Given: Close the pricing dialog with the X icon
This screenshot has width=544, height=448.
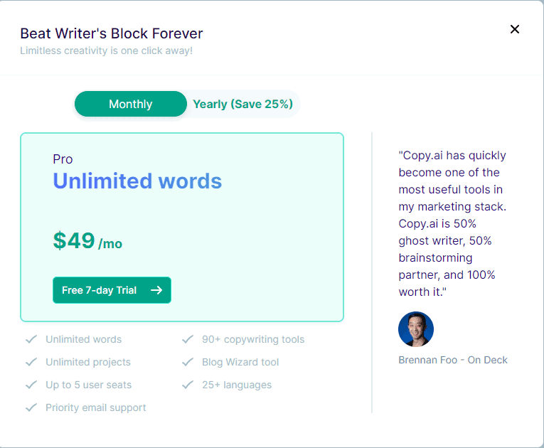Looking at the screenshot, I should tap(515, 29).
